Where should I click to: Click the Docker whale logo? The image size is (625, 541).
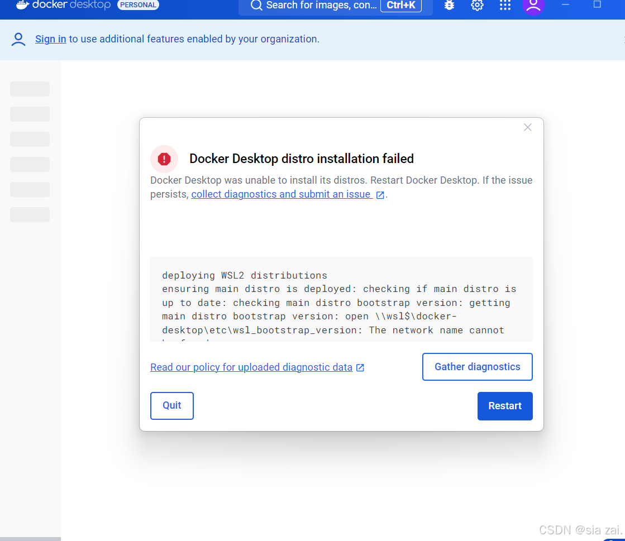tap(23, 4)
